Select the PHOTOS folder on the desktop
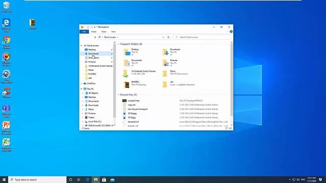326x183 pixels. [32, 24]
